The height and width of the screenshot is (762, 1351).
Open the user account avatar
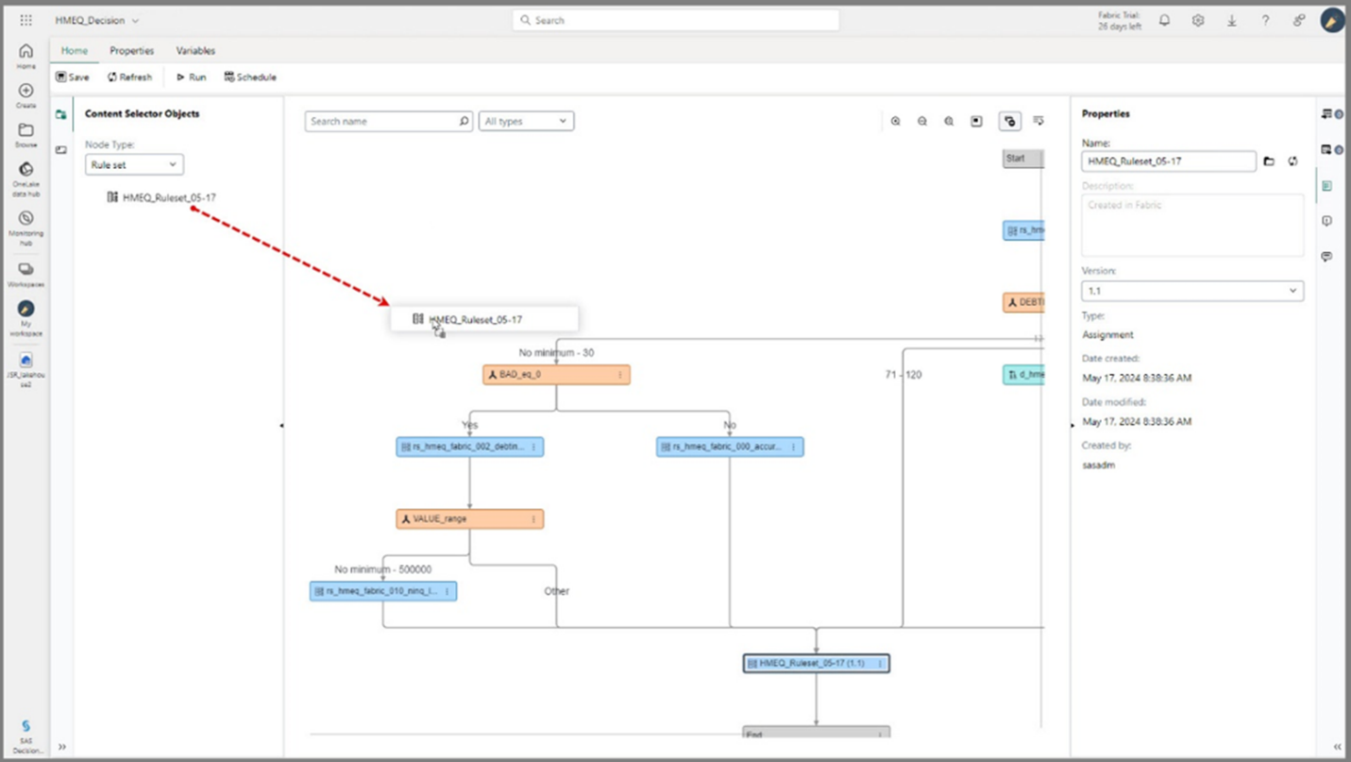(1332, 20)
